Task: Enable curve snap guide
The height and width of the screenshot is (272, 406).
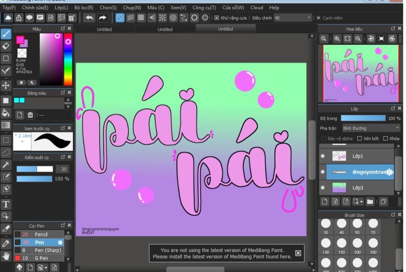Action: tap(184, 18)
